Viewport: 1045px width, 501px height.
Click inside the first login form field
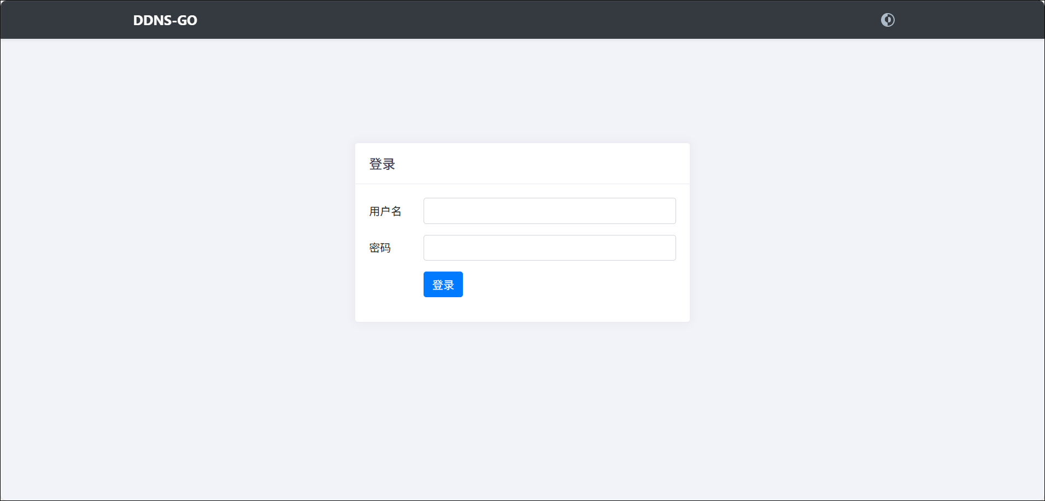(549, 211)
